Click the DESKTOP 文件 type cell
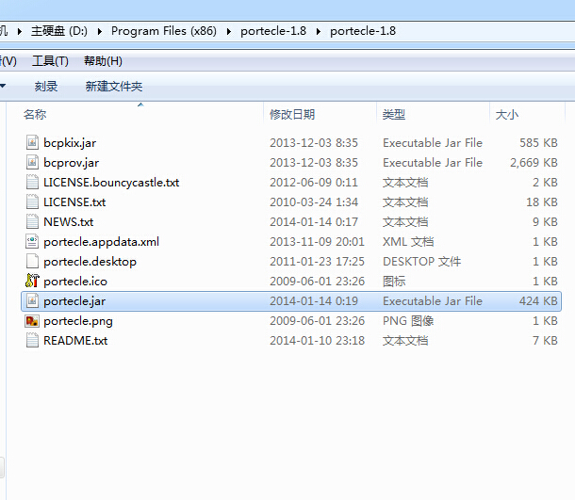575x500 pixels. pos(421,262)
